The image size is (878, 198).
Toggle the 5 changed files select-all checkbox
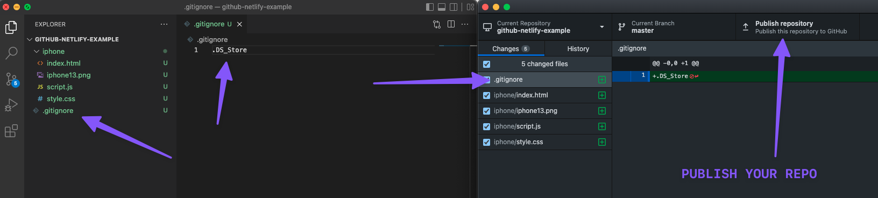[487, 64]
